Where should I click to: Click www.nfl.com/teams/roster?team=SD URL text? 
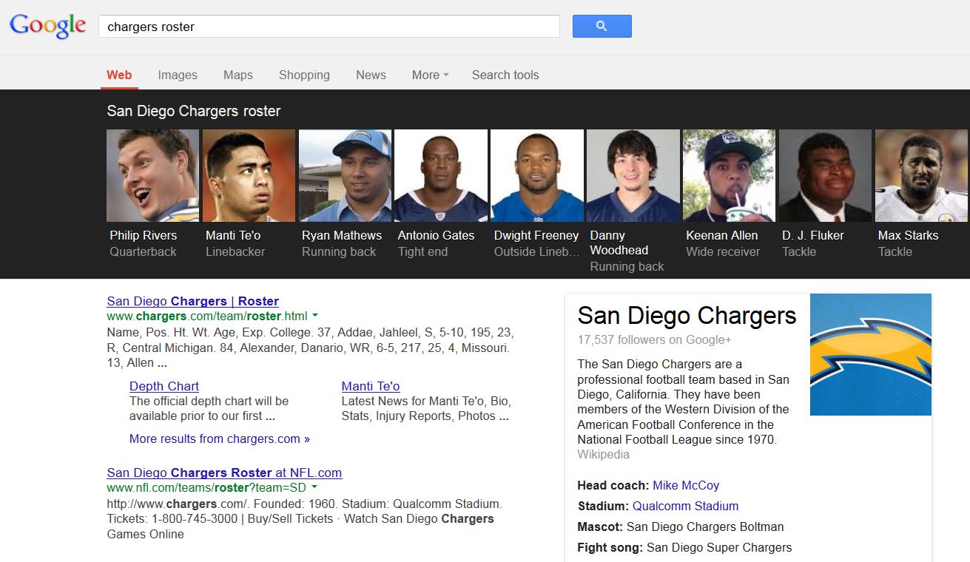[206, 488]
